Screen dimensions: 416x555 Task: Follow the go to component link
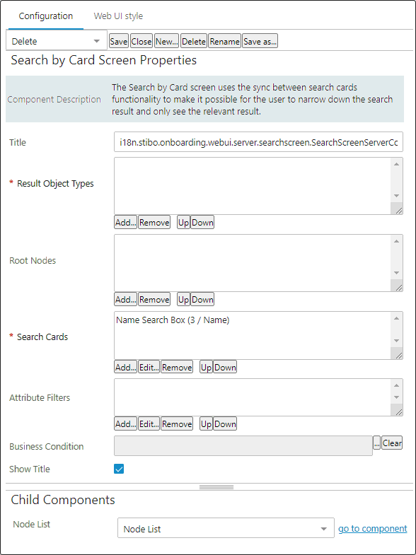click(x=372, y=528)
